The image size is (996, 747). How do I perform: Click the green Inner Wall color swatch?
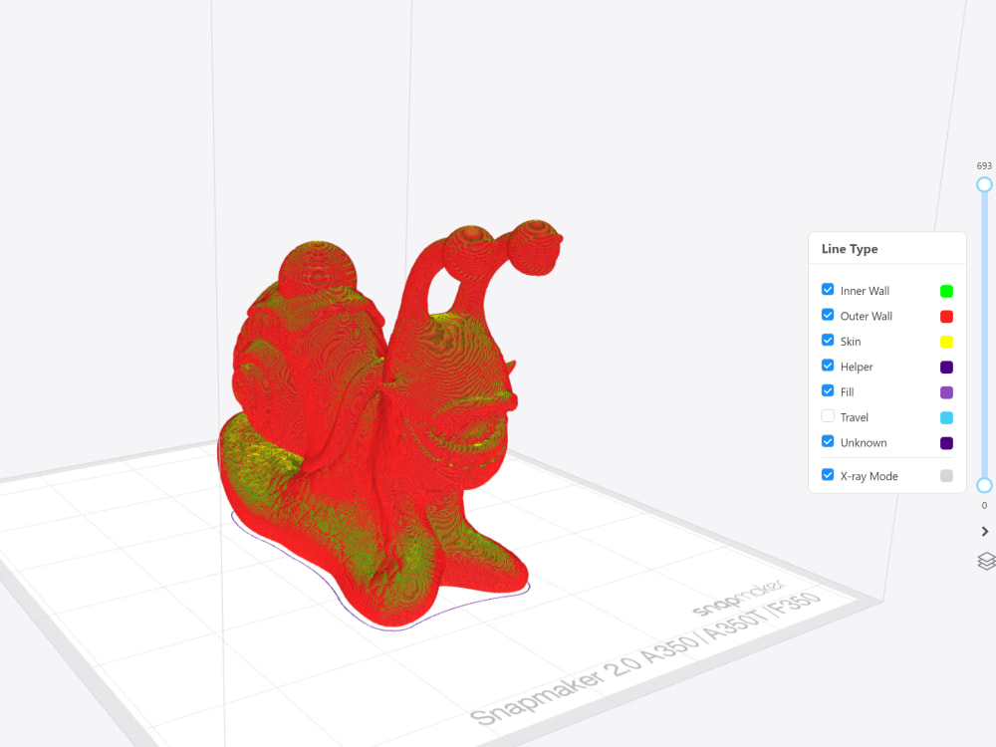pos(946,291)
